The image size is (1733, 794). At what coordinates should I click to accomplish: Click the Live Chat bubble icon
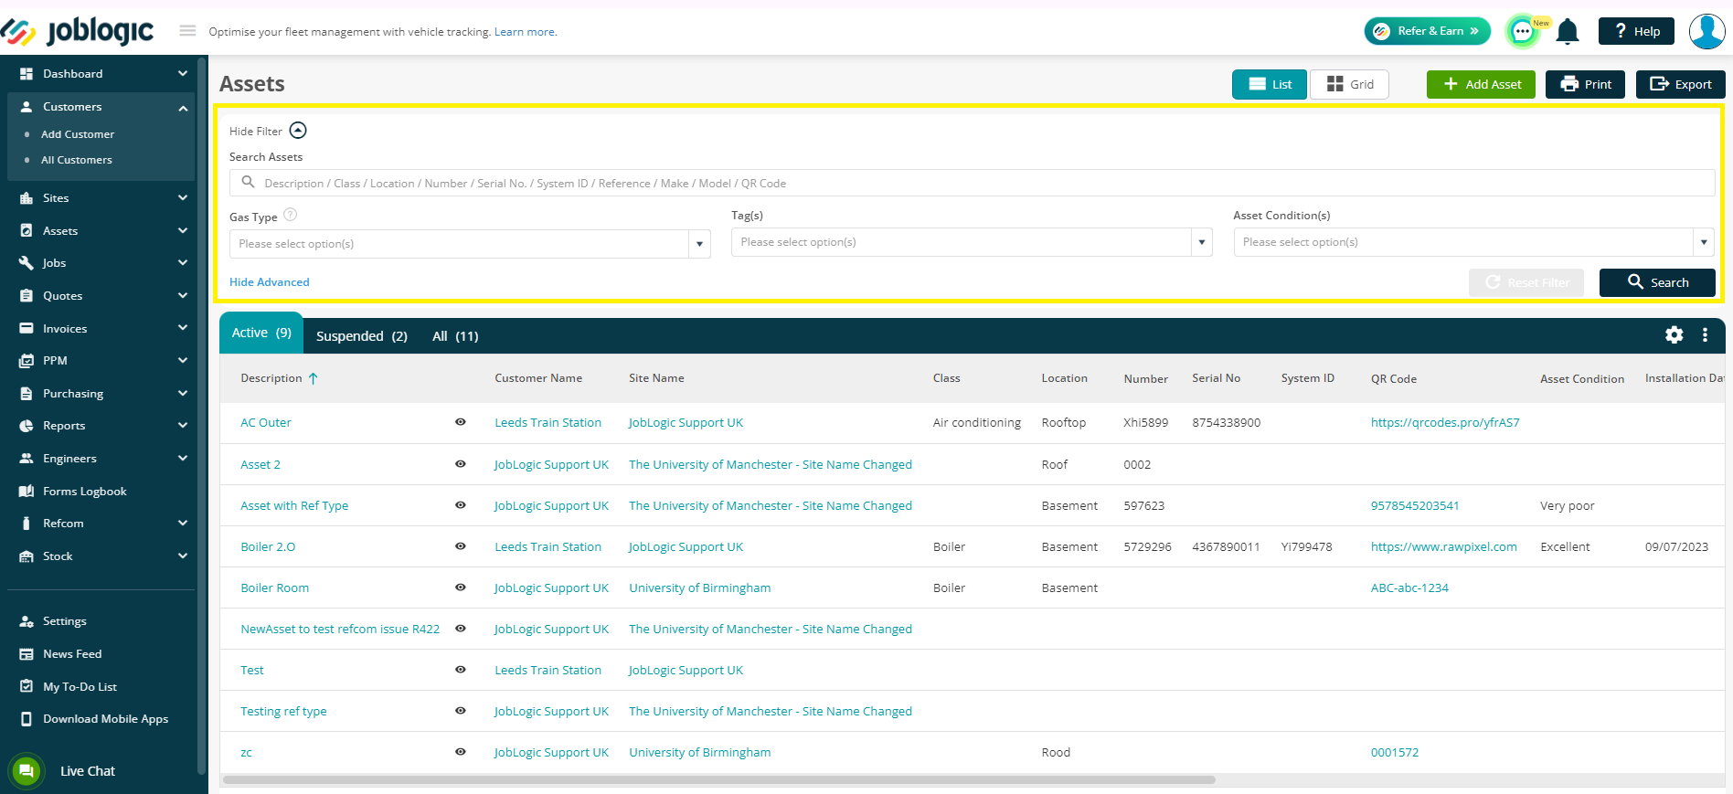[27, 771]
